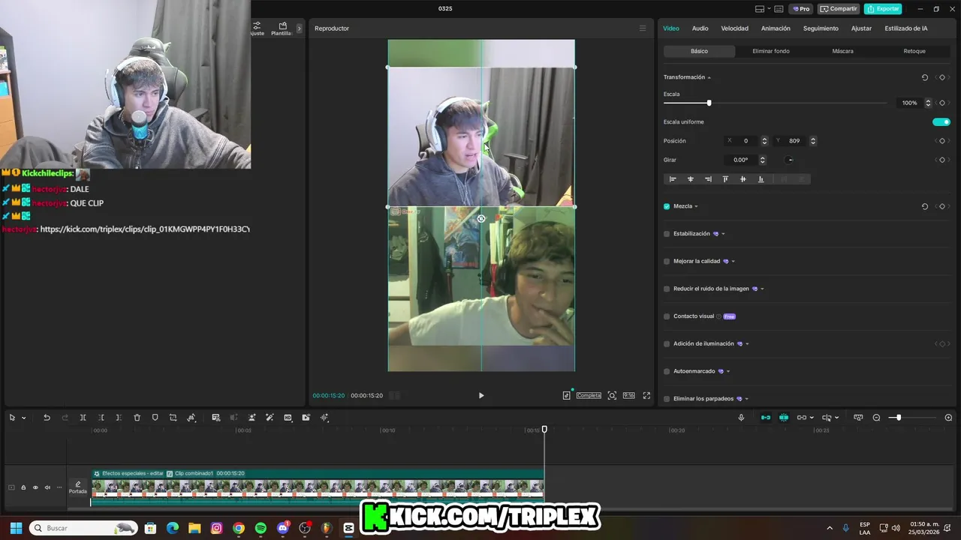Click the mirror/flip tool icon
The height and width of the screenshot is (540, 961).
click(x=191, y=418)
